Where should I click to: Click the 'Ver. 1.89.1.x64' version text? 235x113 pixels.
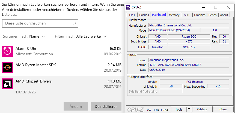(157, 110)
